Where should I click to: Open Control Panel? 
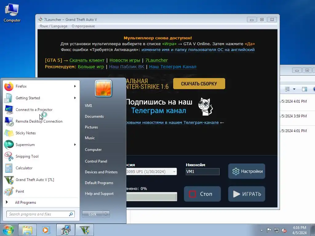point(96,161)
